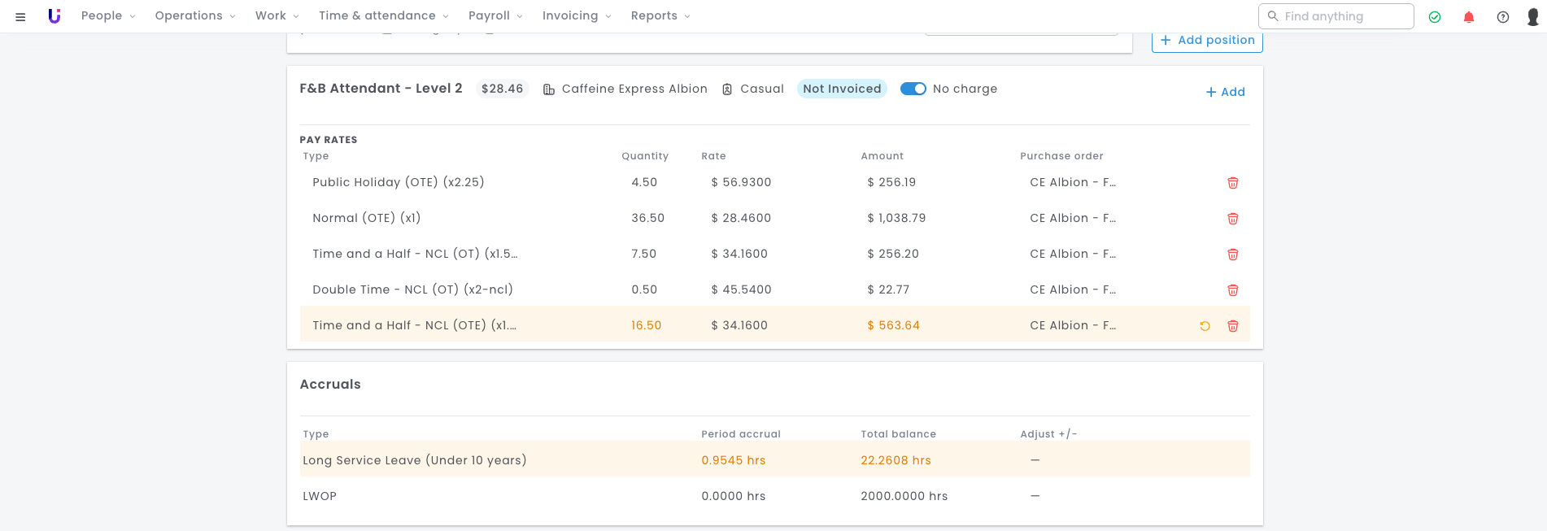
Task: Delete Time and a Half NCL (OT) row
Action: coord(1233,255)
